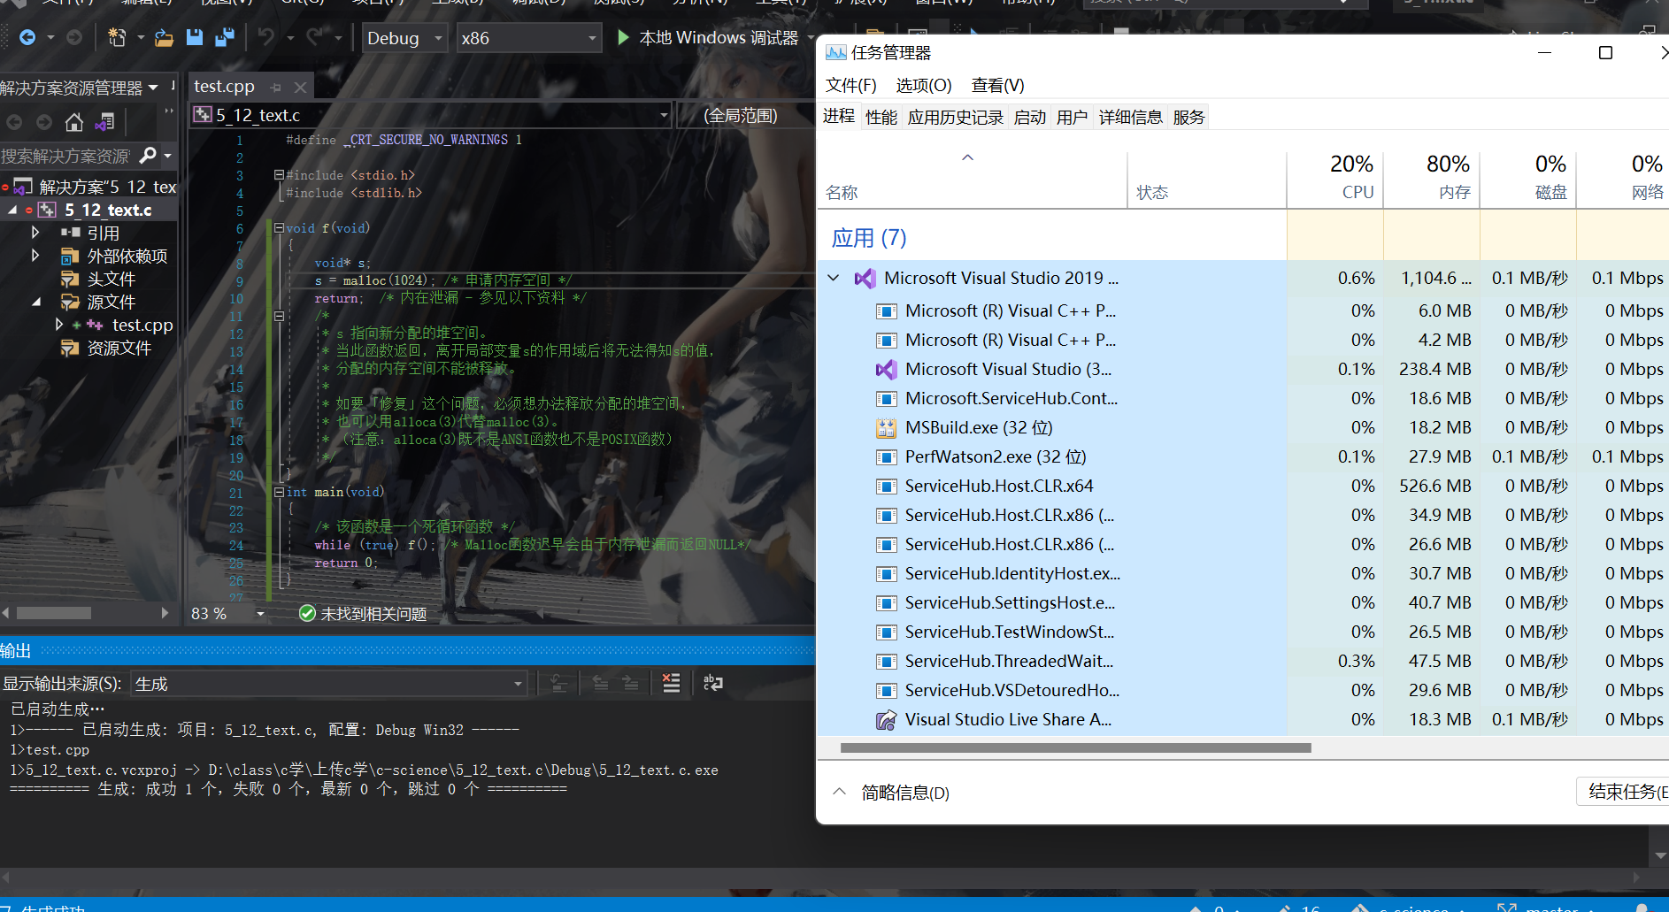This screenshot has height=912, width=1669.
Task: Click the Find Message in Code icon in Output
Action: click(x=559, y=683)
